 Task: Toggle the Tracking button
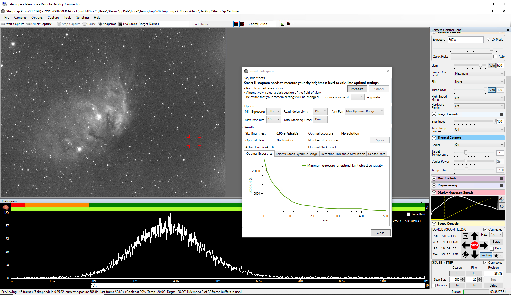(x=486, y=255)
